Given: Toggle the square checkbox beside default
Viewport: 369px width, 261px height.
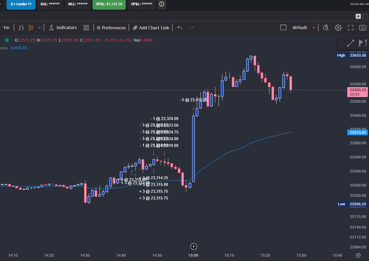Looking at the screenshot, I should tap(284, 28).
